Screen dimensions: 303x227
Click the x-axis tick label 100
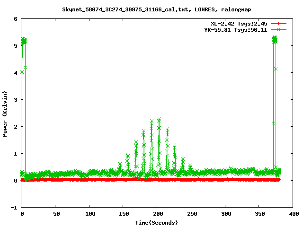(90, 214)
